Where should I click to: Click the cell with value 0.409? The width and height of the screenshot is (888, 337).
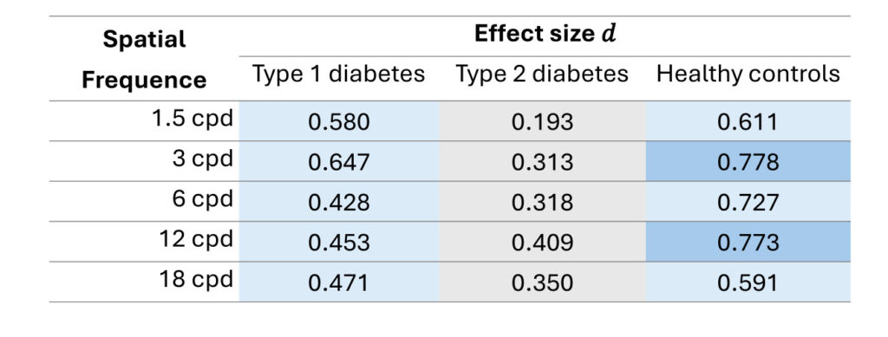[x=542, y=242]
